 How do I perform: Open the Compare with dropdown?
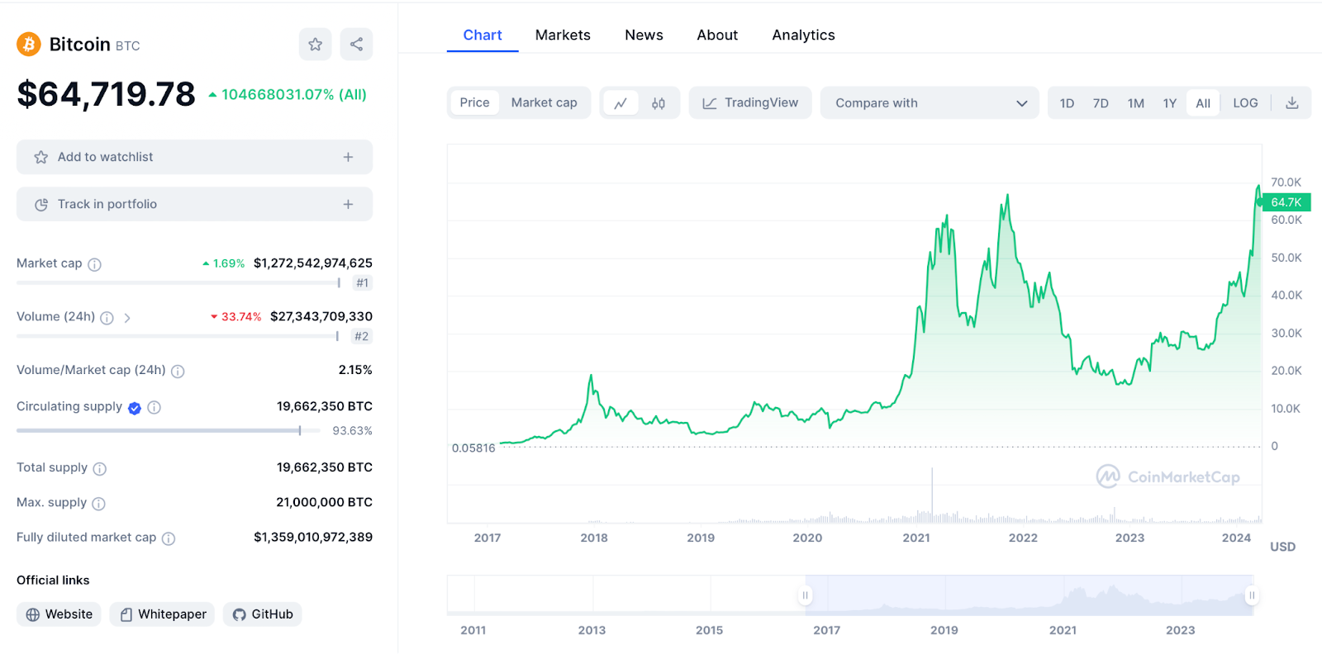point(930,103)
